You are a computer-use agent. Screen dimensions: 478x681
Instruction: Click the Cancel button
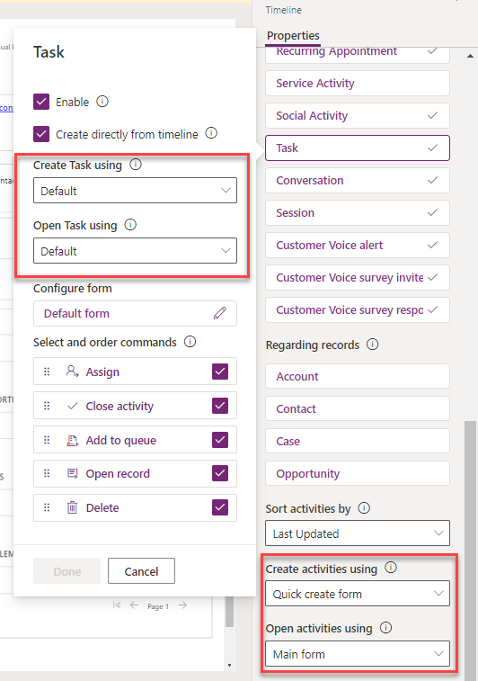[141, 571]
